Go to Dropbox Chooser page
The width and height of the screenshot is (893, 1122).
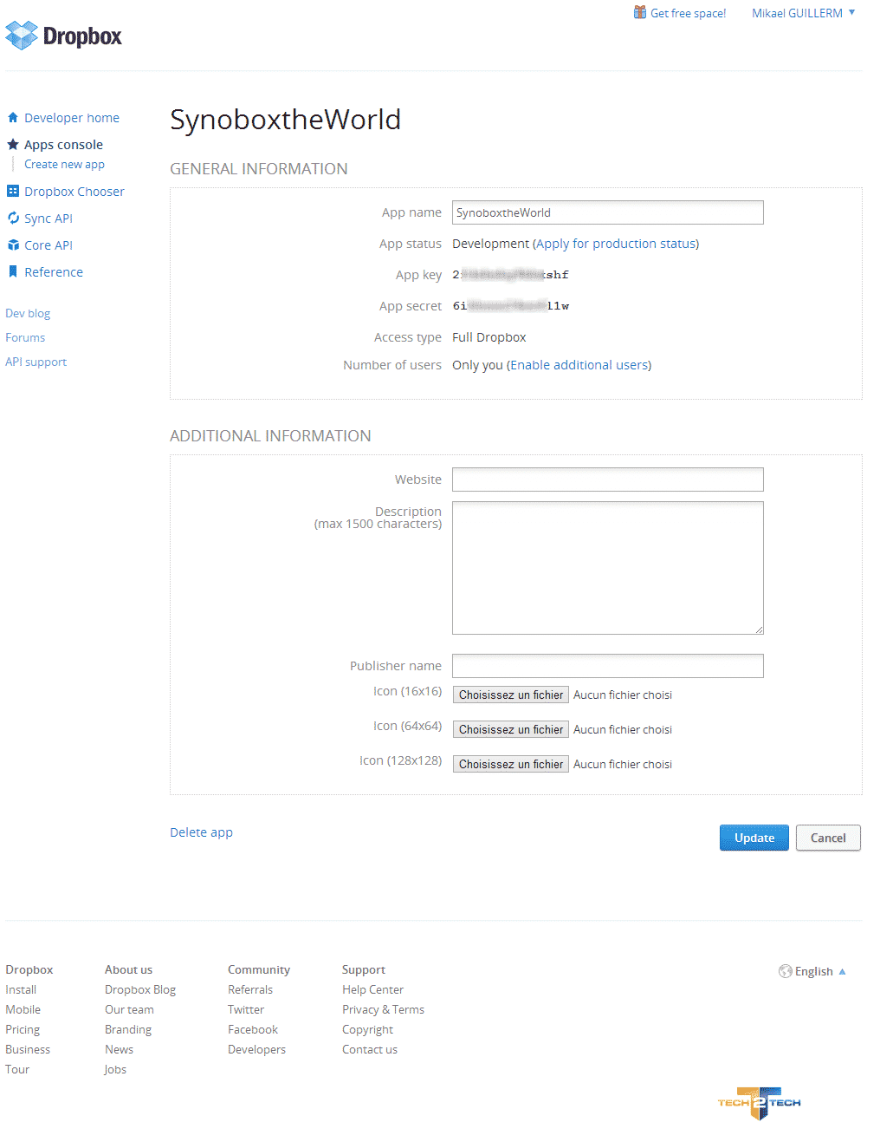(x=74, y=192)
